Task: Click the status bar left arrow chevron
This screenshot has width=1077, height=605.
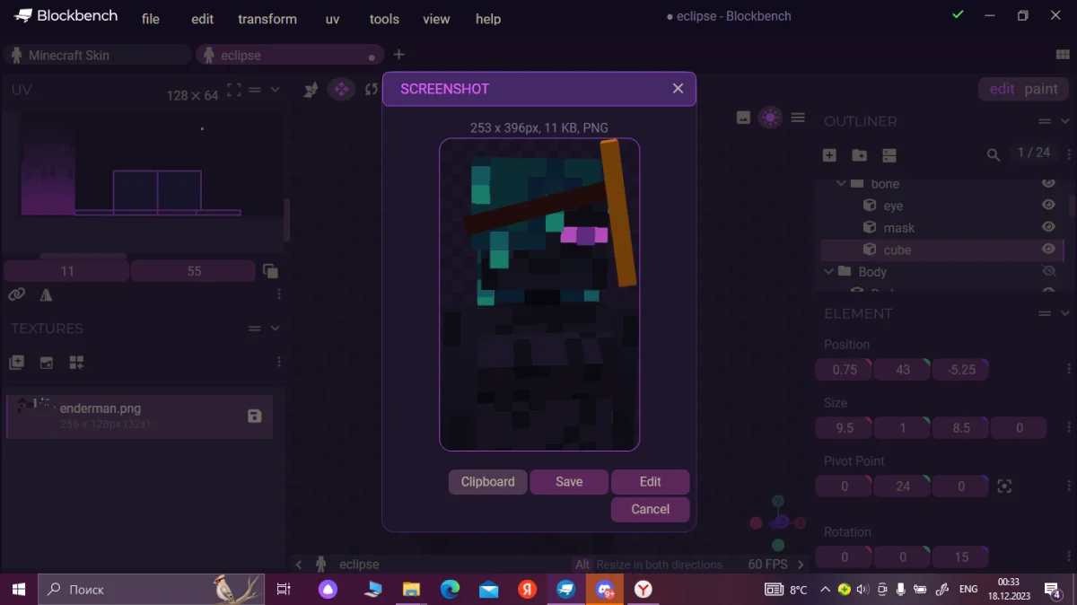Action: pos(299,565)
